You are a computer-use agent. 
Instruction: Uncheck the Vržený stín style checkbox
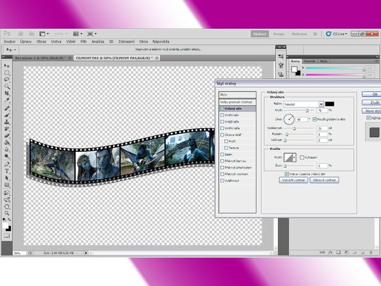(x=222, y=109)
